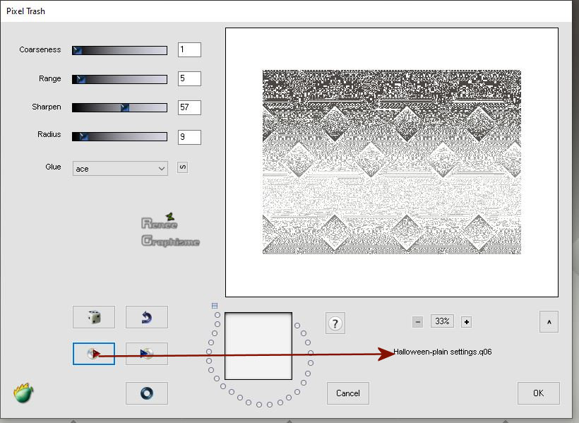Click the save preset button with blue arrow
Screen dimensions: 579x423
[x=147, y=354]
